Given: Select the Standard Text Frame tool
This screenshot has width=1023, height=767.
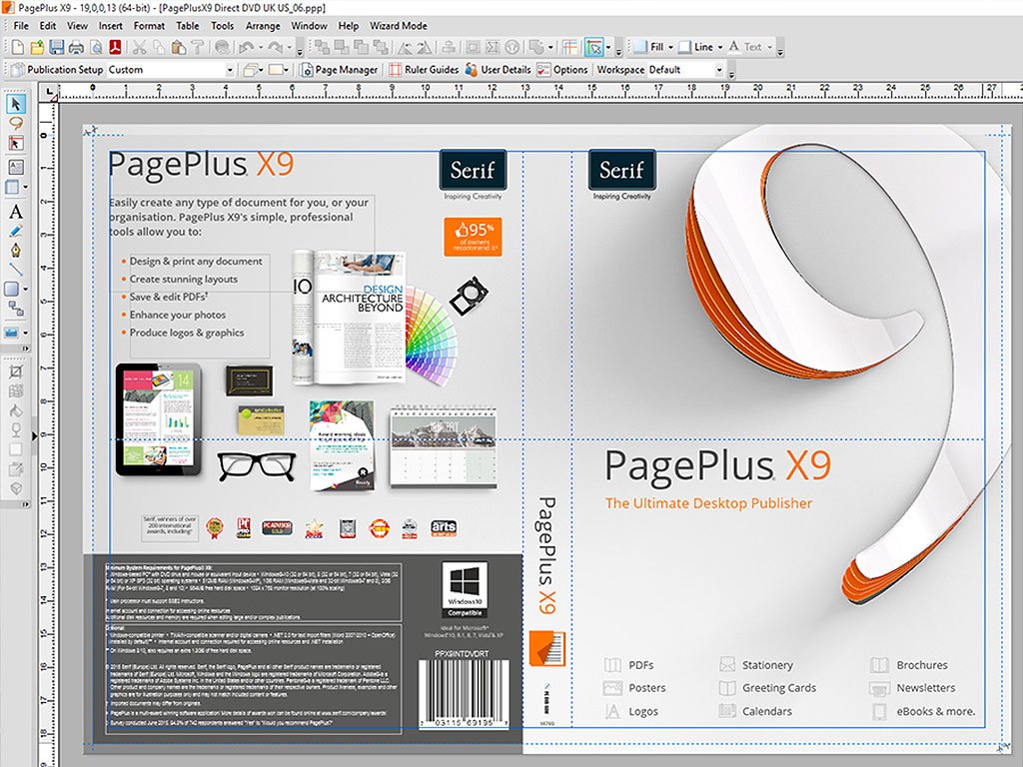Looking at the screenshot, I should [x=16, y=168].
